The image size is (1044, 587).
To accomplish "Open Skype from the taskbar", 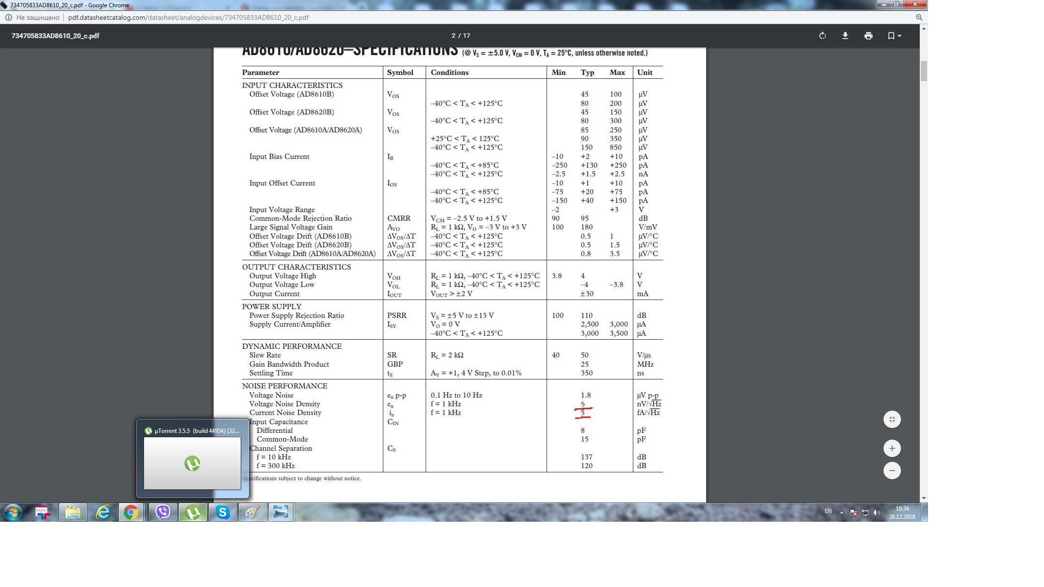I will (222, 512).
